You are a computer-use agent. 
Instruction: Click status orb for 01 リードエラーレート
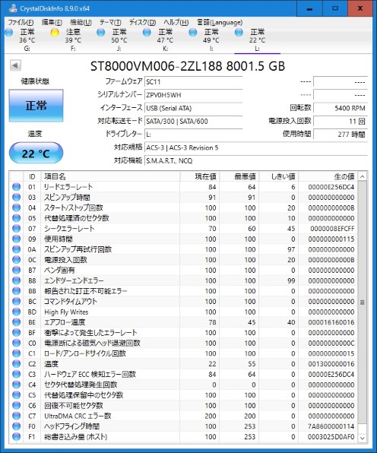click(x=17, y=187)
